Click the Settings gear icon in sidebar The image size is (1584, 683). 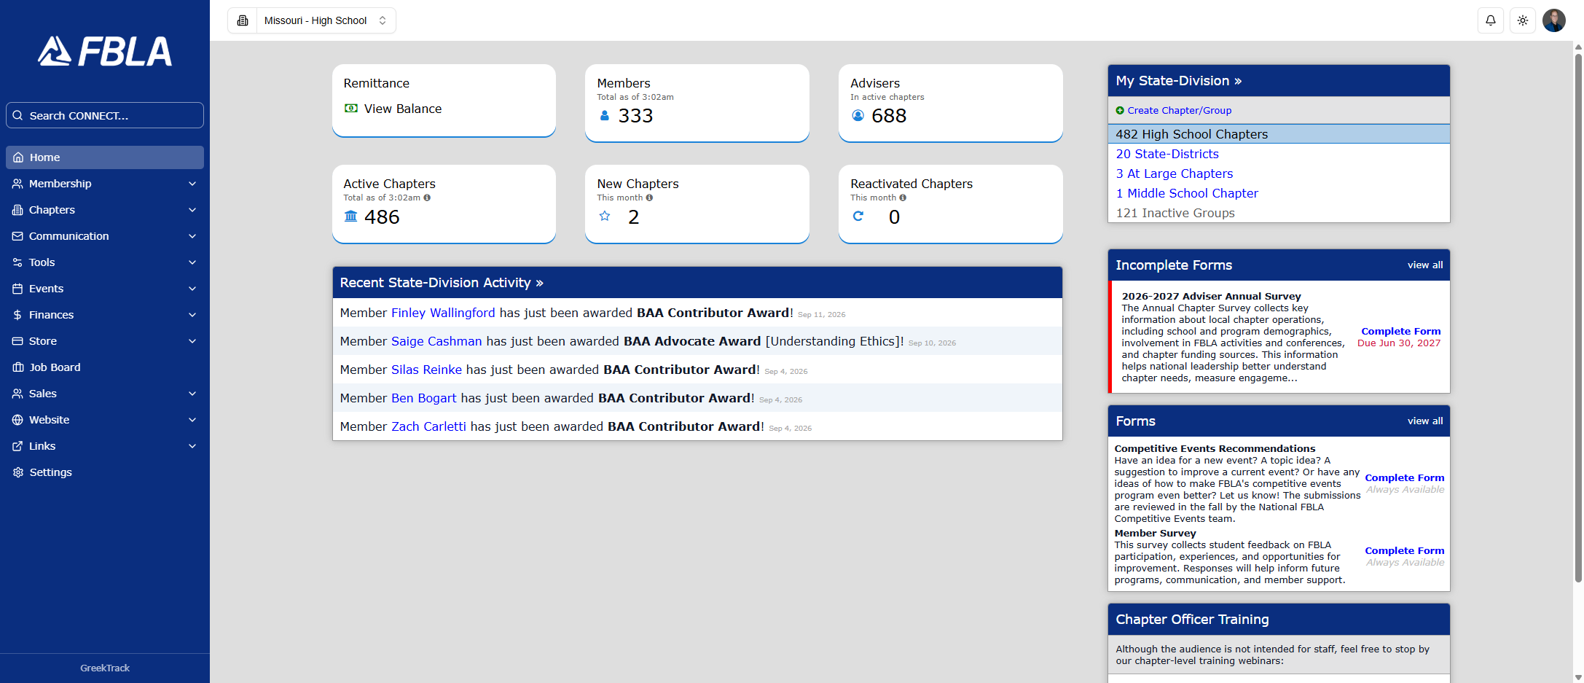tap(18, 472)
